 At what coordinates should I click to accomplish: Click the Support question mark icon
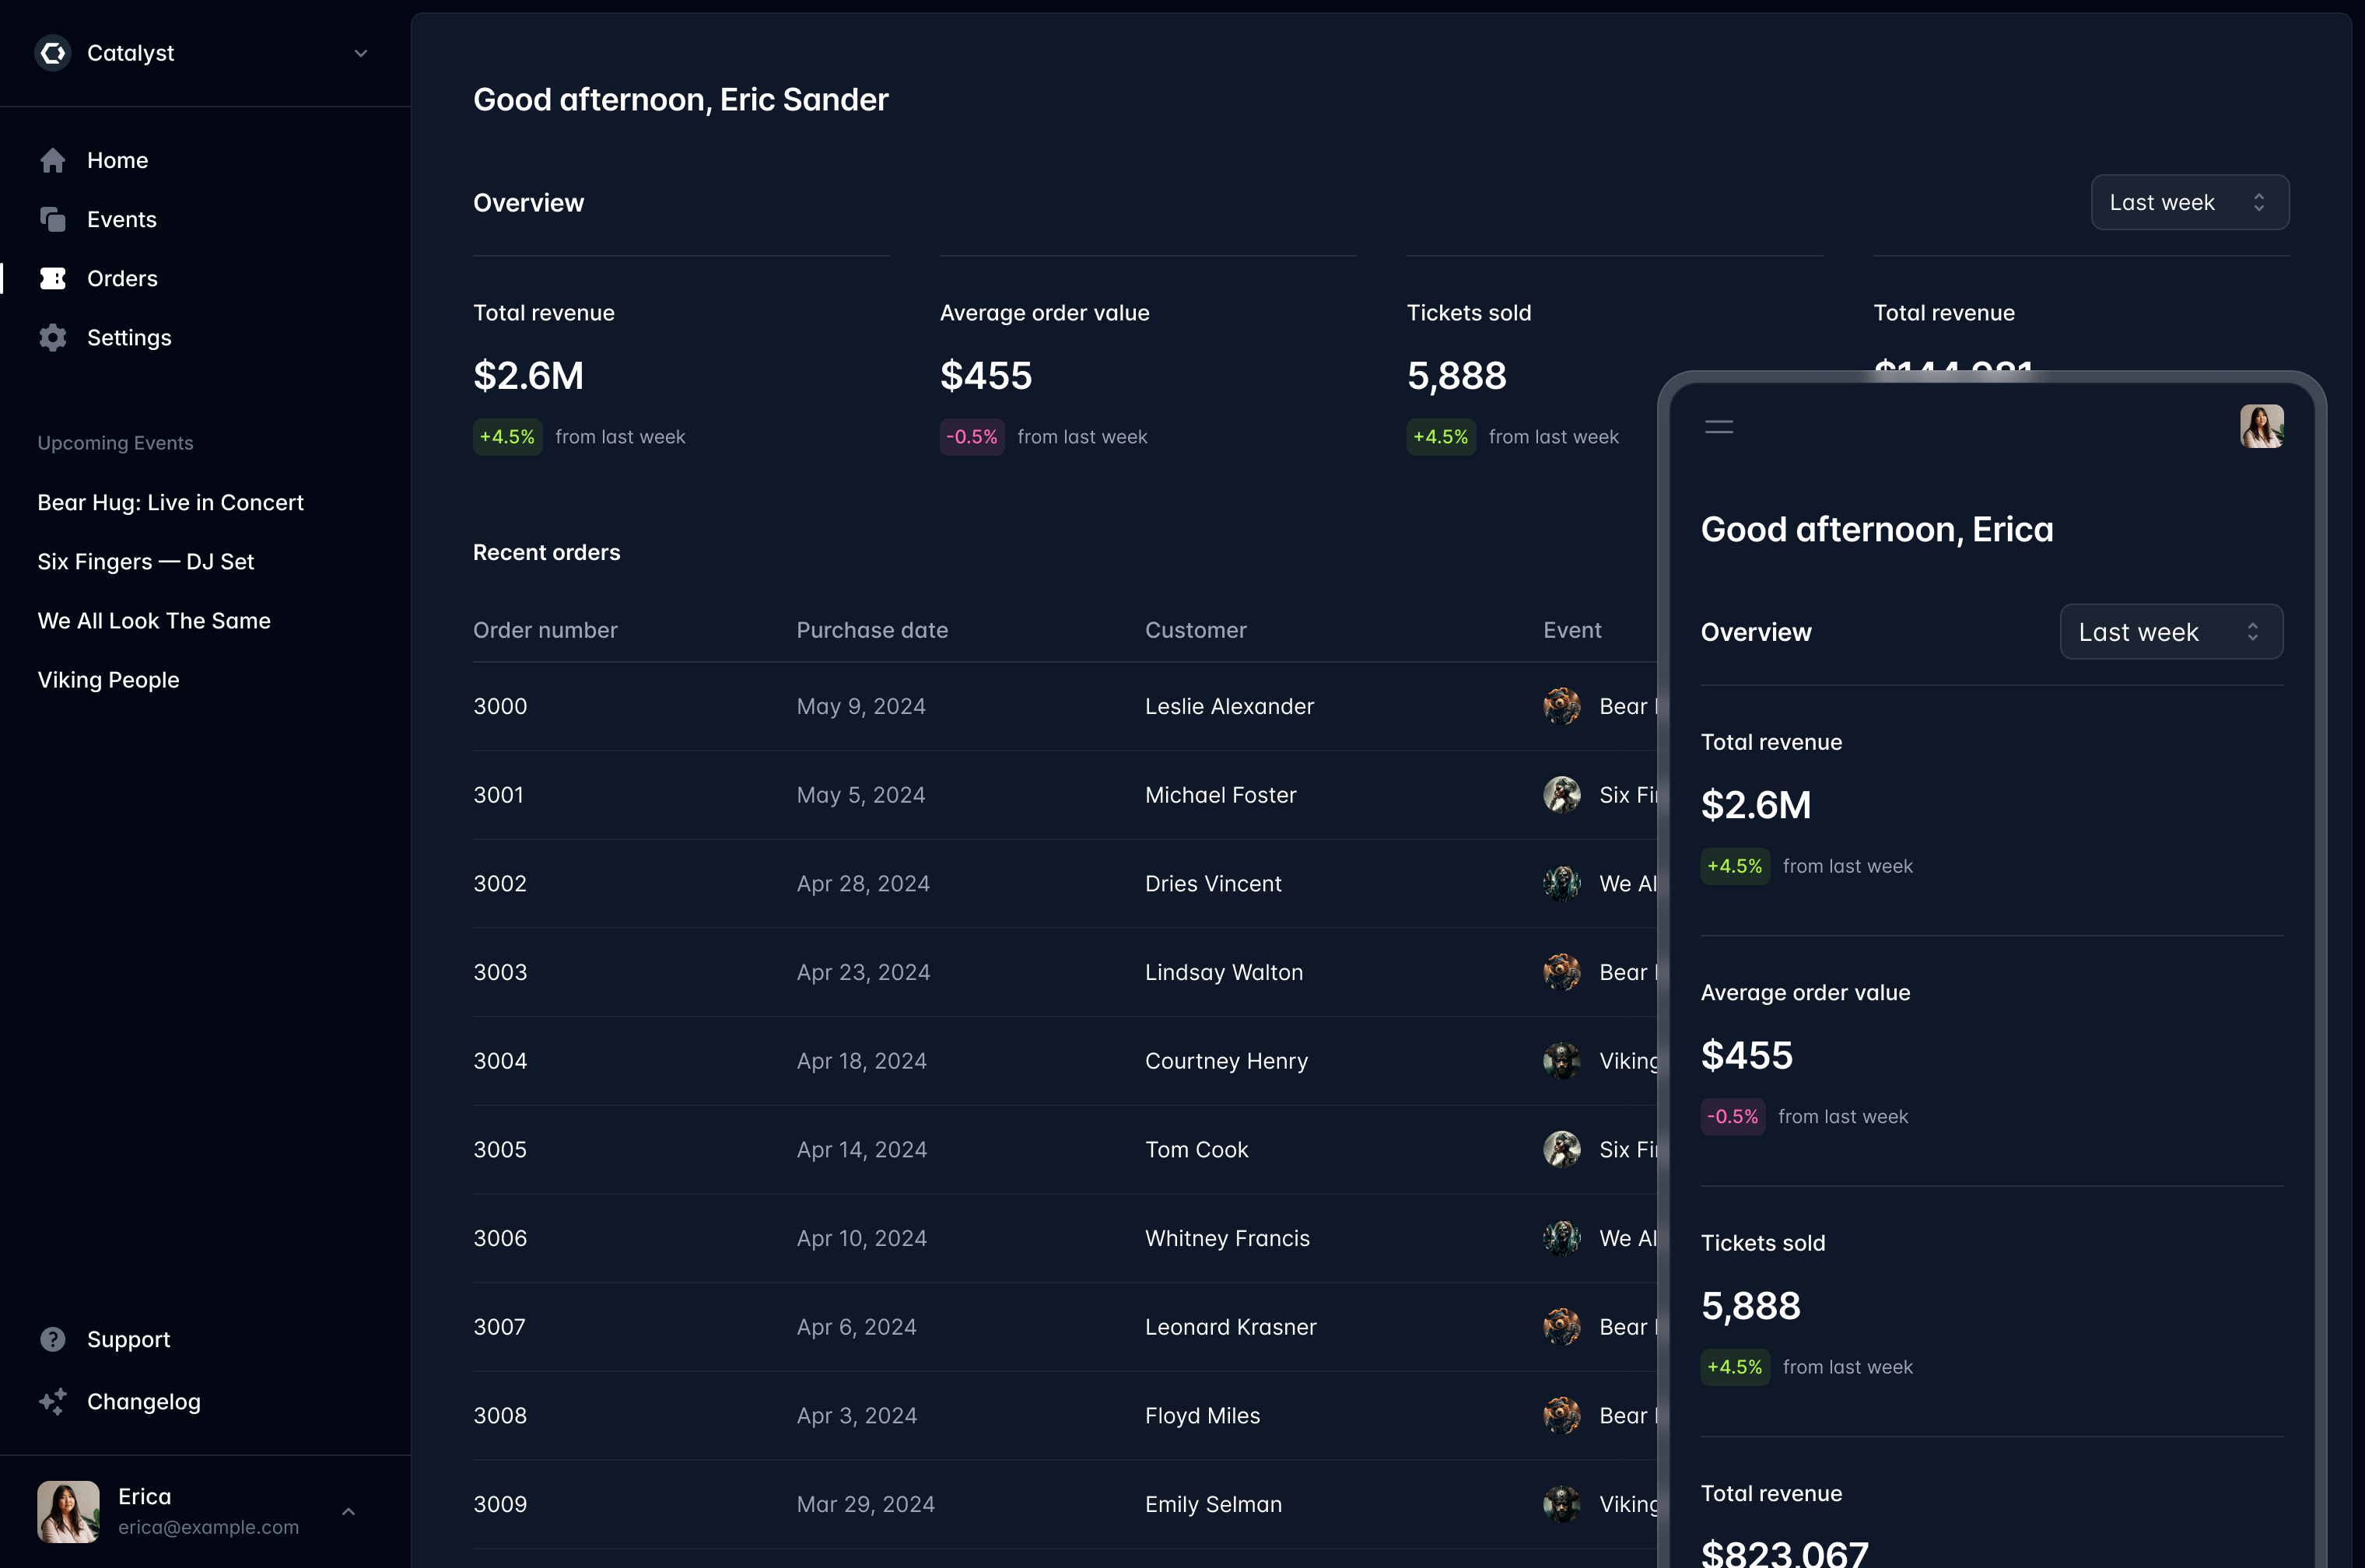coord(53,1339)
